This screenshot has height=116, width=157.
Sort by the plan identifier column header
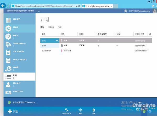[x=139, y=34]
